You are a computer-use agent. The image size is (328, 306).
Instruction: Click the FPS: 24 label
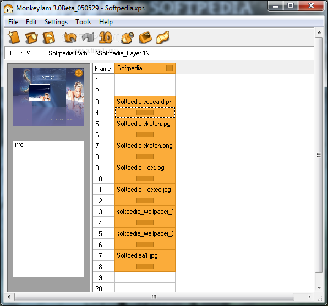(20, 53)
